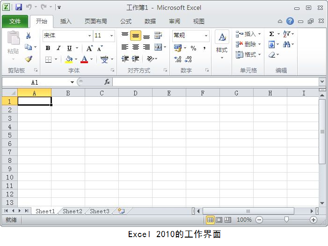This screenshot has width=328, height=246.
Task: Toggle Underline formatting
Action: tap(69, 48)
